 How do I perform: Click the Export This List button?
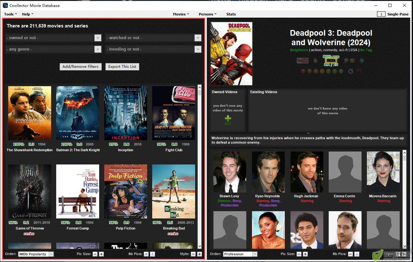[122, 67]
